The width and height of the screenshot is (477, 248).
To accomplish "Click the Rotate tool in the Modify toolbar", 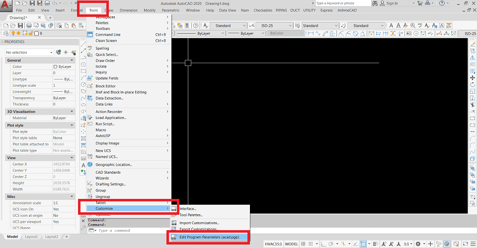I will (x=473, y=84).
